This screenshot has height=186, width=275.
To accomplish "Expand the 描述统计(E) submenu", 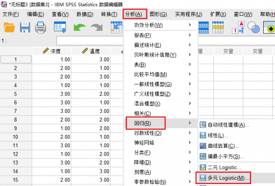I will (161, 45).
